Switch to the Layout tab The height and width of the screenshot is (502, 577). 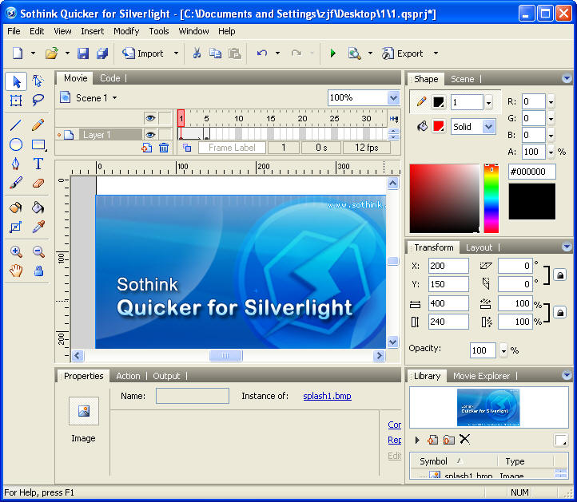pos(479,247)
